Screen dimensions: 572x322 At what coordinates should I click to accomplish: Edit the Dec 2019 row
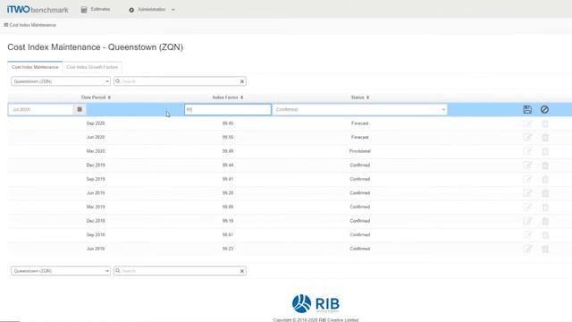click(527, 165)
